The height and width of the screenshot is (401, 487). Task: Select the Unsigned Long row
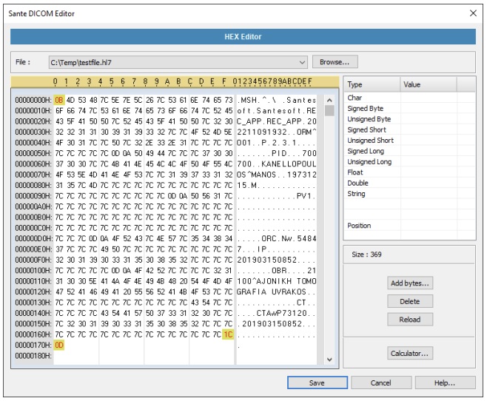coord(409,161)
